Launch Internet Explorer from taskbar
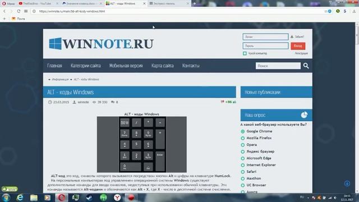359x202 pixels. [x=20, y=198]
